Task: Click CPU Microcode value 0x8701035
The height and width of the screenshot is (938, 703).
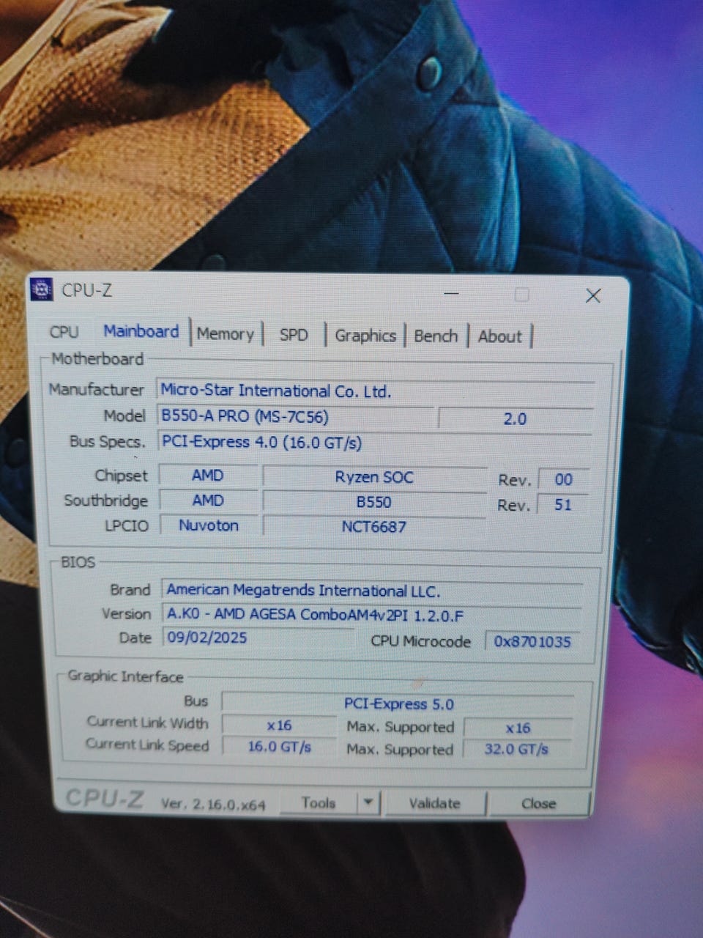Action: 532,642
